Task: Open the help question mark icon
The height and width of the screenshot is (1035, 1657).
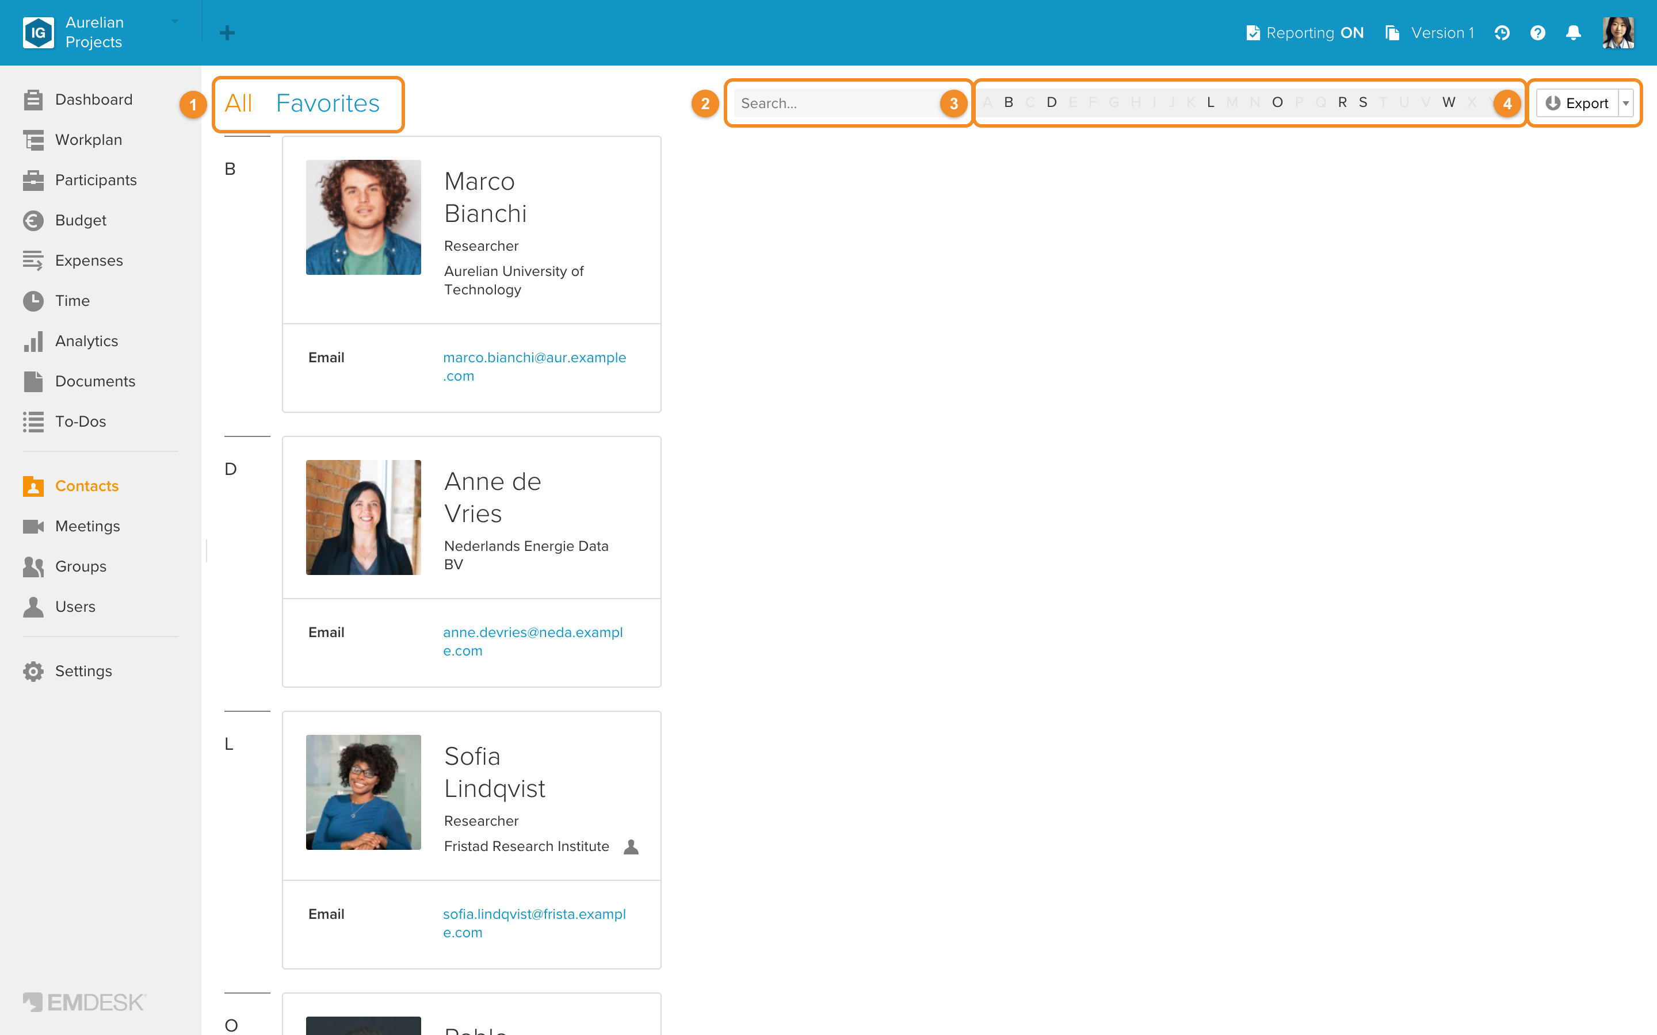Action: pos(1538,33)
